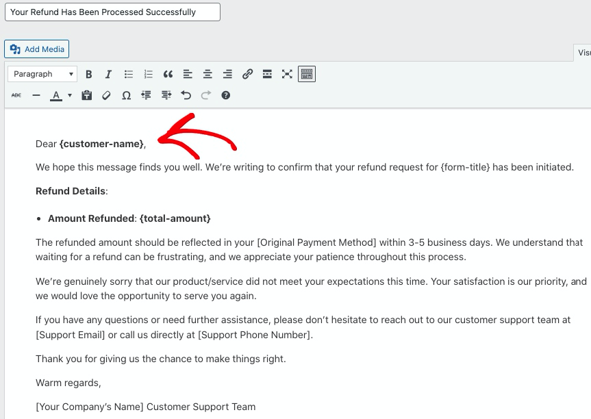This screenshot has width=591, height=419.
Task: Apply blockquote formatting
Action: click(168, 74)
